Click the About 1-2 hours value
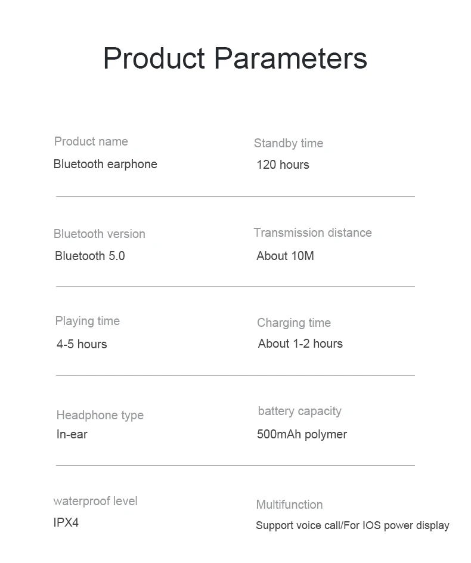This screenshot has height=563, width=471. coord(300,344)
